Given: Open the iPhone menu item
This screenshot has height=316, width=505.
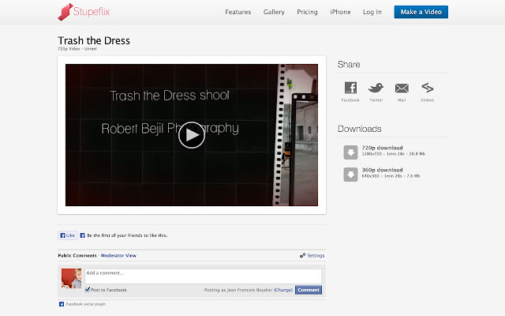Looking at the screenshot, I should (x=340, y=12).
